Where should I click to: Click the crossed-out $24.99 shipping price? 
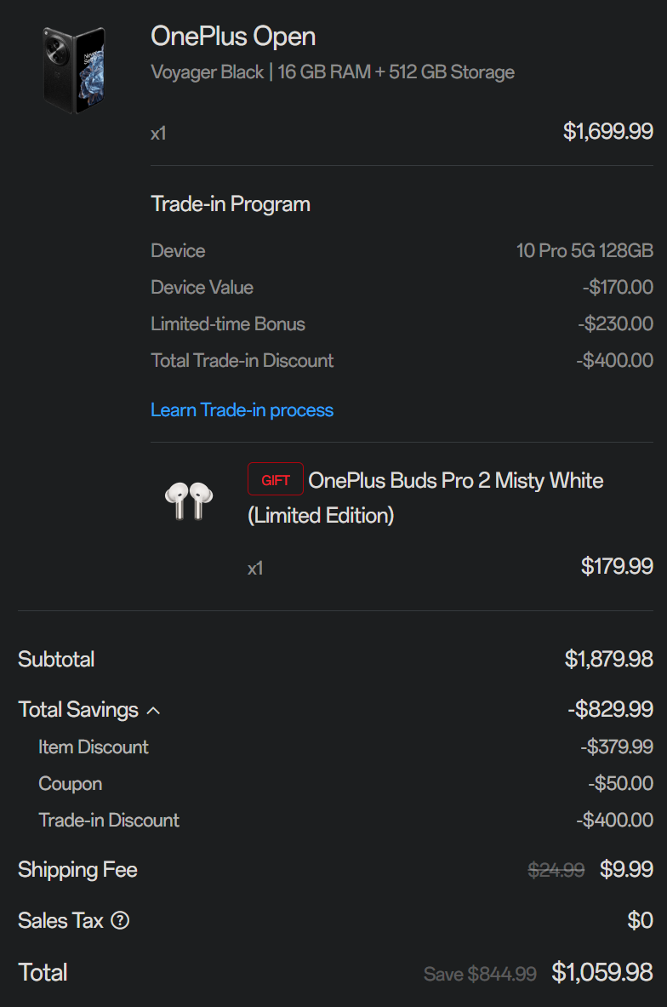(x=556, y=870)
